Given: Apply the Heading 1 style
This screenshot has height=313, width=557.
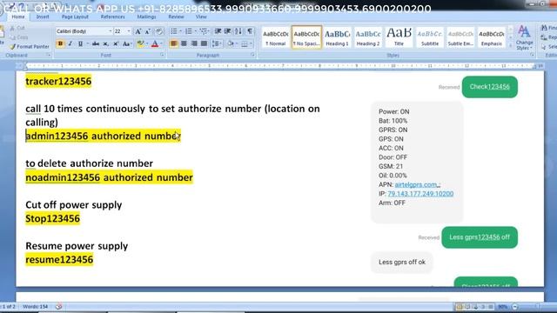Looking at the screenshot, I should tap(337, 37).
